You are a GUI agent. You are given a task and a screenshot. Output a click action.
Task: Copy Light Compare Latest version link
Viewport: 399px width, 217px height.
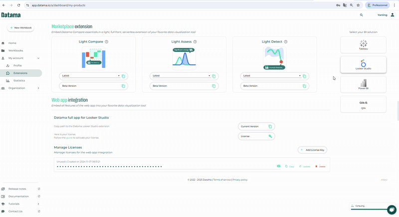click(123, 76)
